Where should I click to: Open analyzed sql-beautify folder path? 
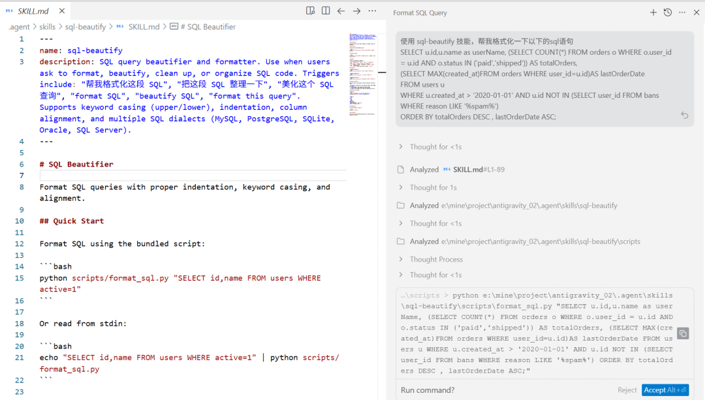529,206
